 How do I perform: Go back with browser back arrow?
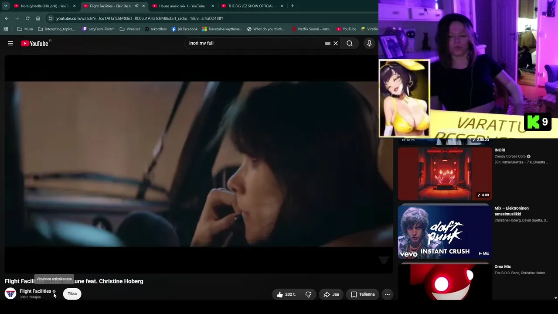coord(7,18)
